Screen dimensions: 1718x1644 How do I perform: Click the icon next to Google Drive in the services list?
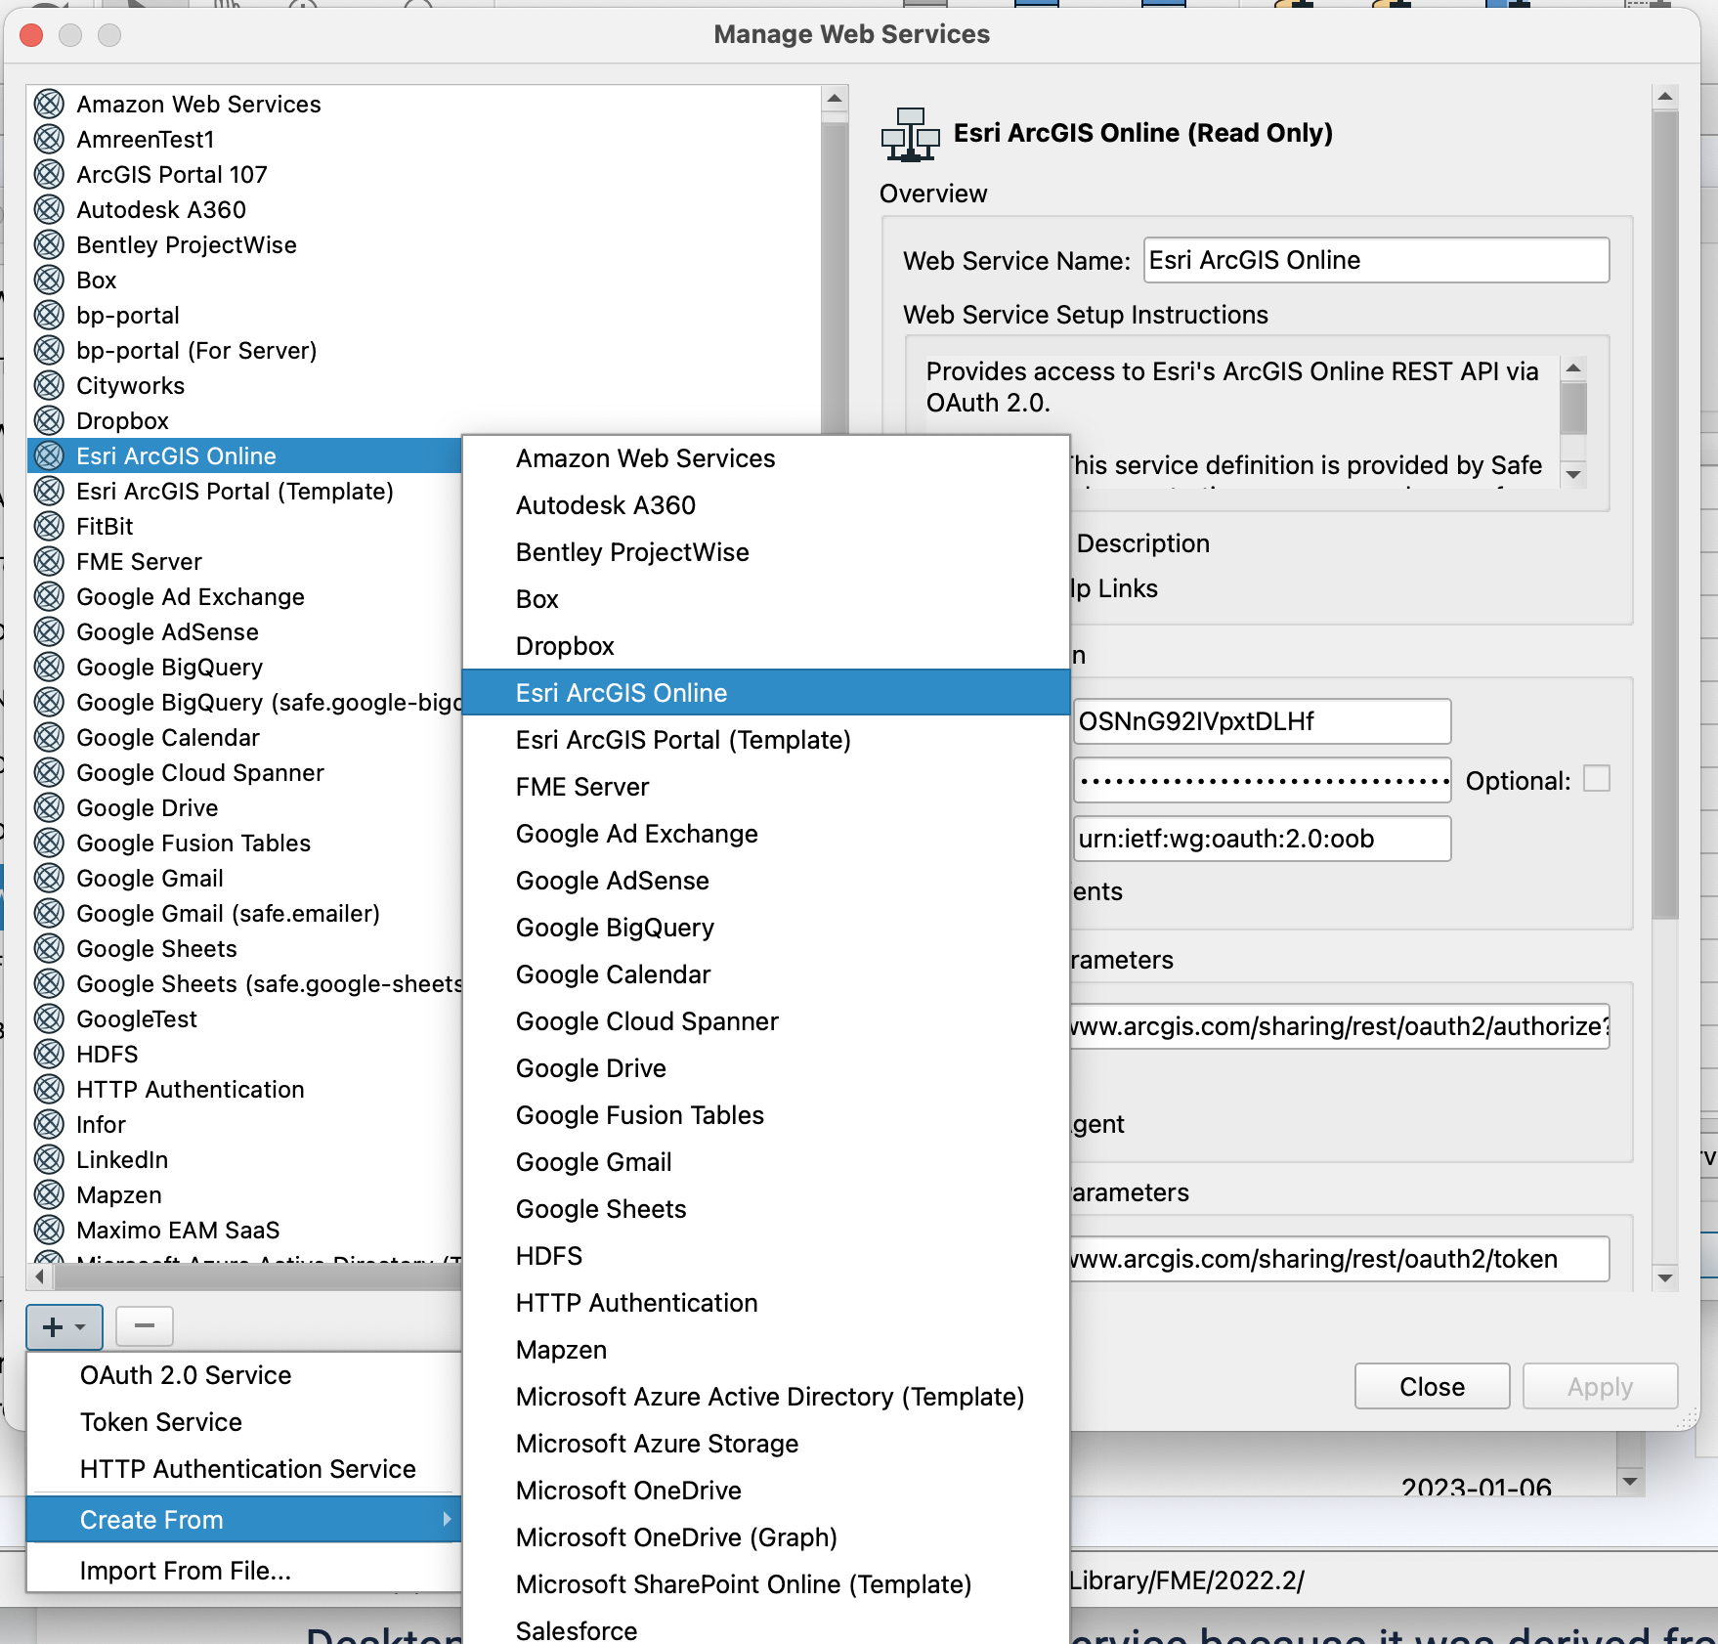pos(49,807)
